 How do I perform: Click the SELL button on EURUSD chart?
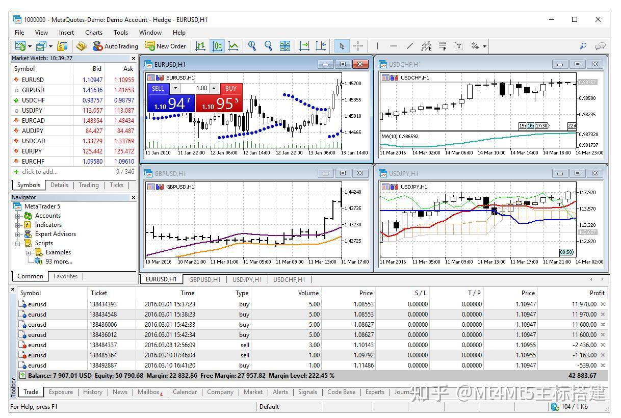(x=158, y=88)
